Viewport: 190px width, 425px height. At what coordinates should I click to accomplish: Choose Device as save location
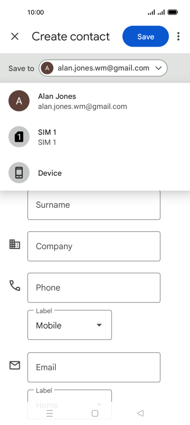tap(95, 173)
